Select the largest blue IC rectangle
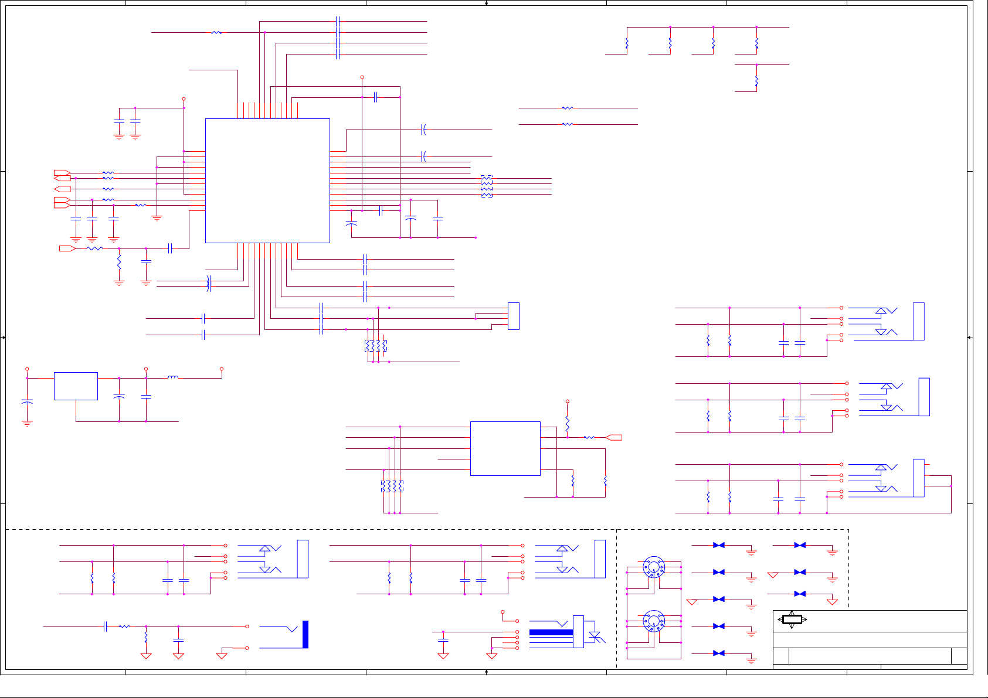 click(267, 181)
